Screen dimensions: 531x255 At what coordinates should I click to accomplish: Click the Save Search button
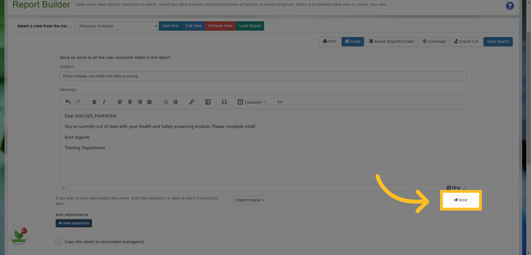498,41
